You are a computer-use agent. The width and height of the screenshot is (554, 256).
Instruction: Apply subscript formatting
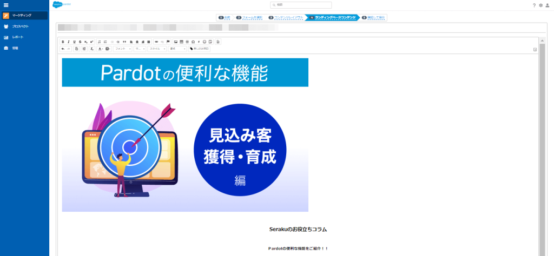pyautogui.click(x=86, y=42)
